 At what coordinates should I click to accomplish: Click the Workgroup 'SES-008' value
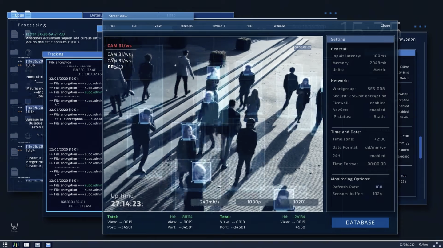pos(376,89)
